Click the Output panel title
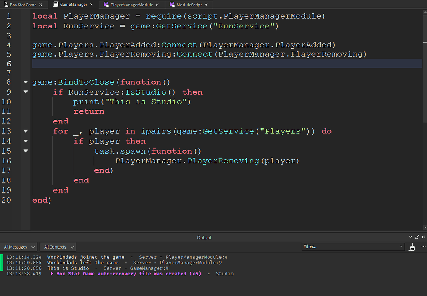The image size is (427, 296). point(204,237)
